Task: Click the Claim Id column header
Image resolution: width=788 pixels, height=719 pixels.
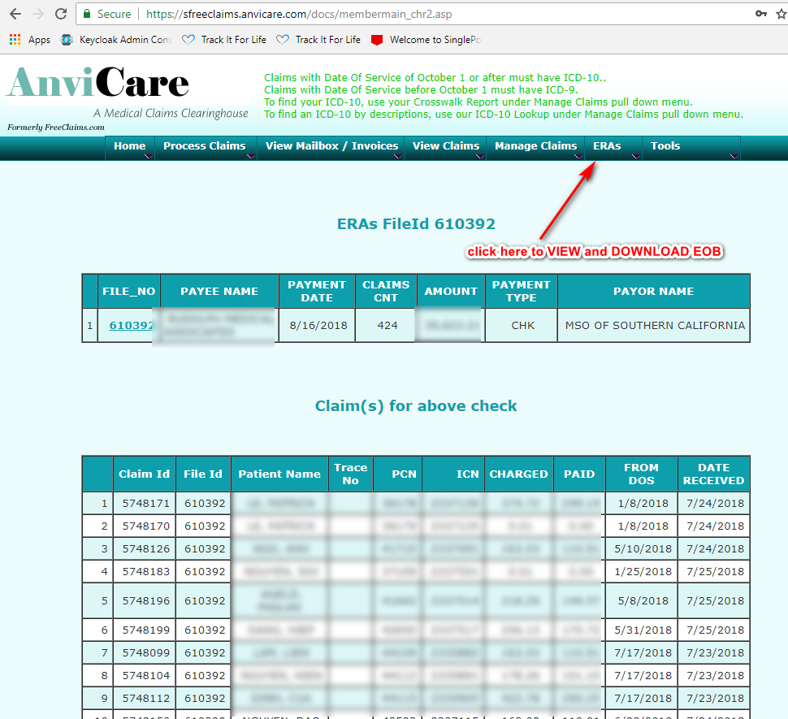Action: (145, 474)
